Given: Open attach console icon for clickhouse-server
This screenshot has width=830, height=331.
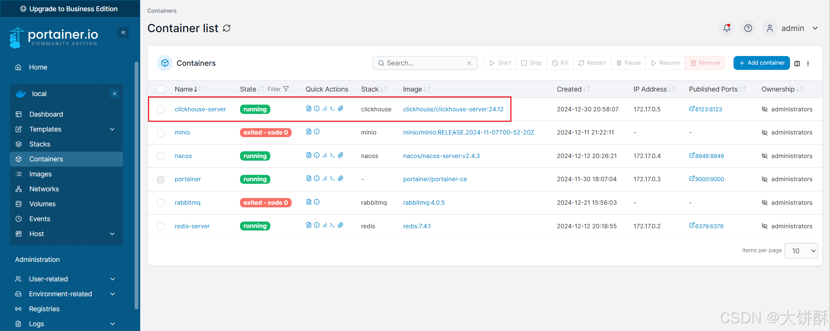Looking at the screenshot, I should (341, 108).
